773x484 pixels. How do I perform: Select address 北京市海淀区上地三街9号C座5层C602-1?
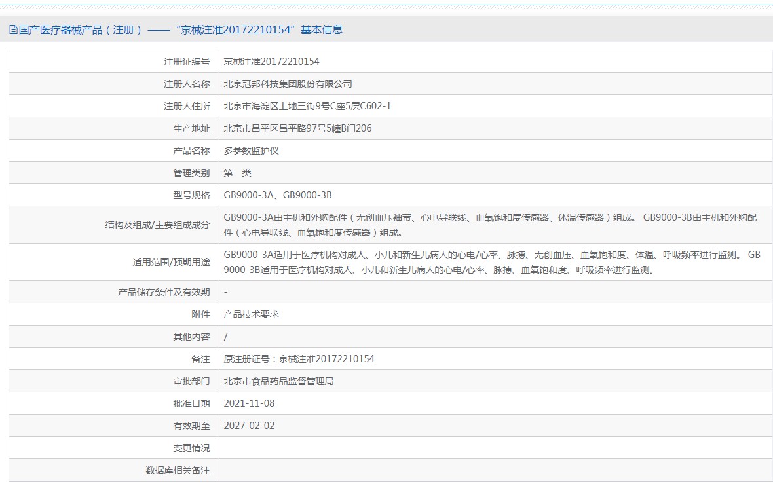click(x=307, y=106)
